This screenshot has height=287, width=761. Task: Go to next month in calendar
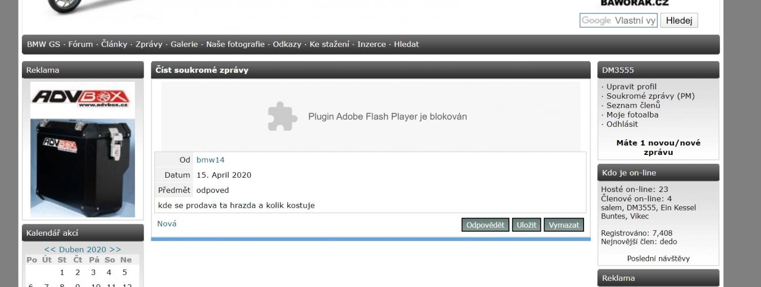point(115,249)
